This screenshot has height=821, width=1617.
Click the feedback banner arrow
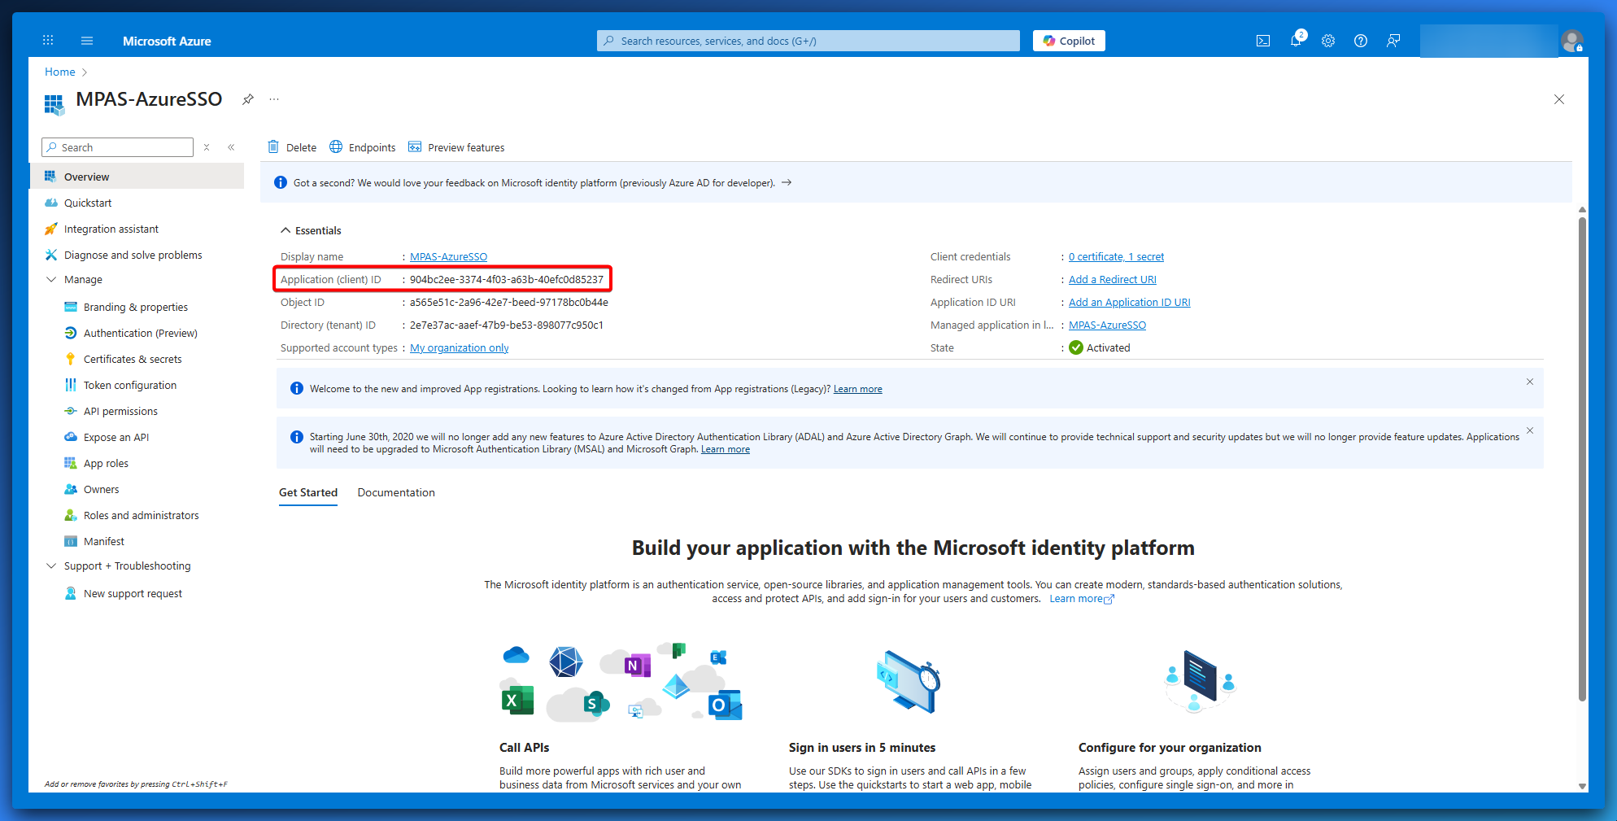pyautogui.click(x=787, y=182)
